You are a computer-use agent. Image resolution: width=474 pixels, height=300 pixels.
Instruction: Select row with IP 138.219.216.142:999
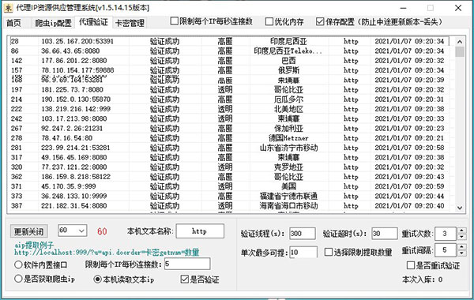pos(229,109)
